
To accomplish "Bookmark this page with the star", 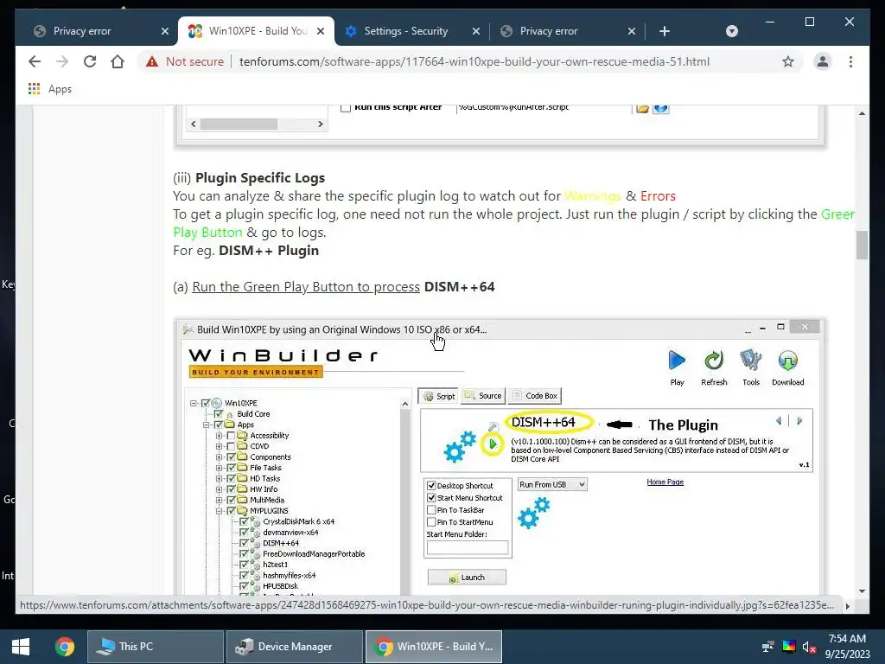I will click(788, 61).
